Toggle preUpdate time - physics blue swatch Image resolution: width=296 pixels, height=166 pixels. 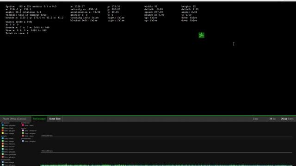[x=3, y=125]
